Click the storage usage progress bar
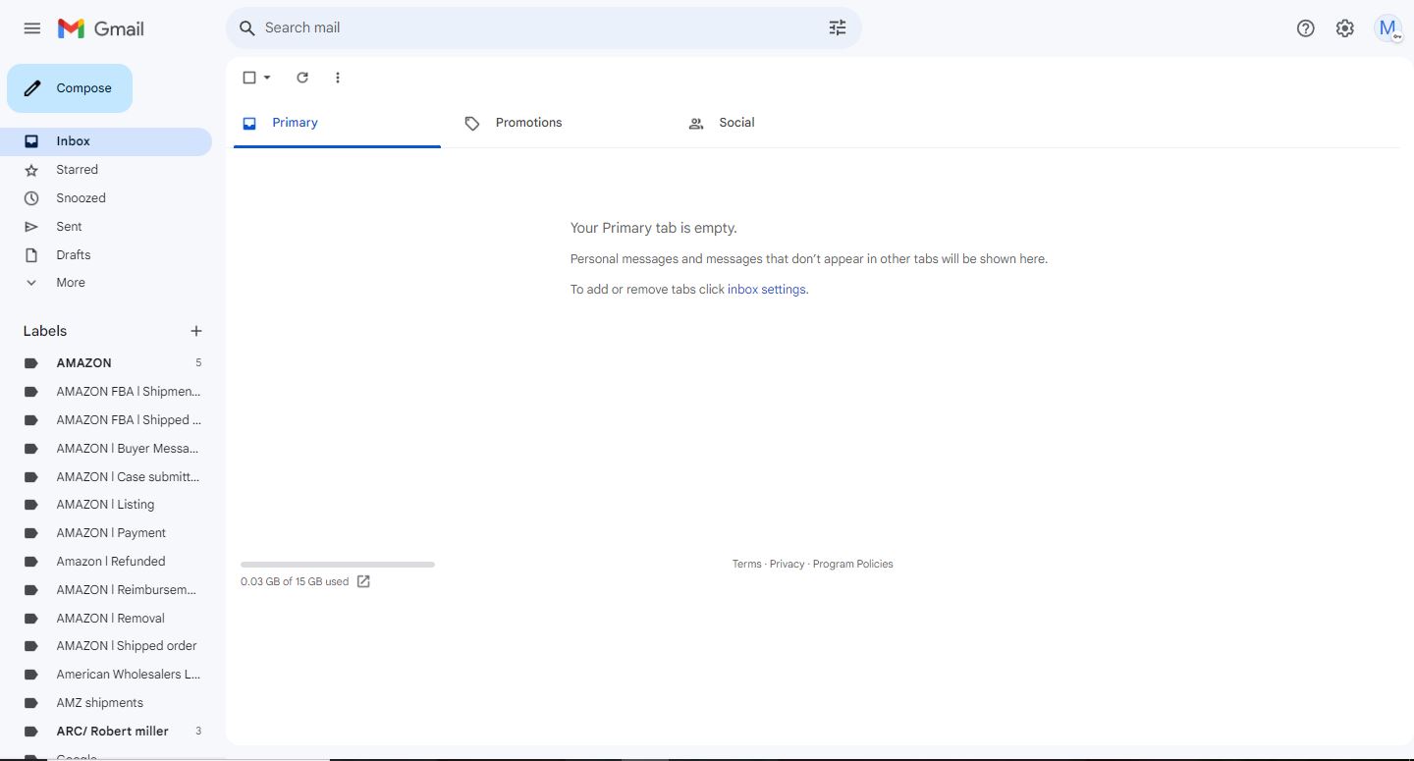Image resolution: width=1414 pixels, height=761 pixels. 338,565
